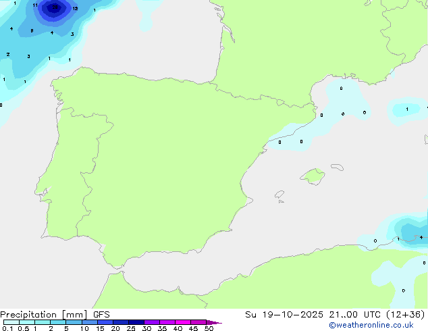The width and height of the screenshot is (428, 331).
Task: Click the "(12+36)" forecast run text
Action: pyautogui.click(x=406, y=315)
